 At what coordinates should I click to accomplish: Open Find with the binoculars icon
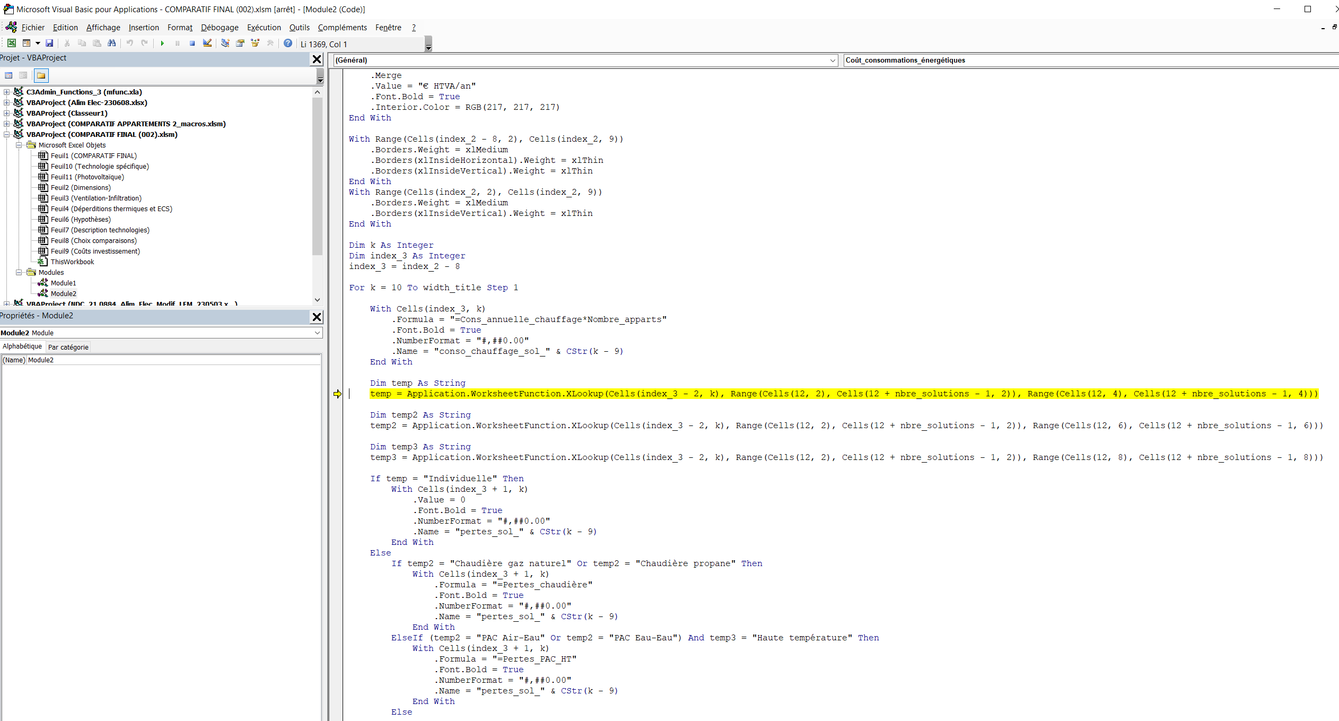point(111,44)
